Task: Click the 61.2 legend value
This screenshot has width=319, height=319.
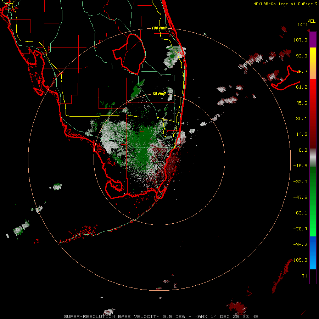Action: pos(302,87)
